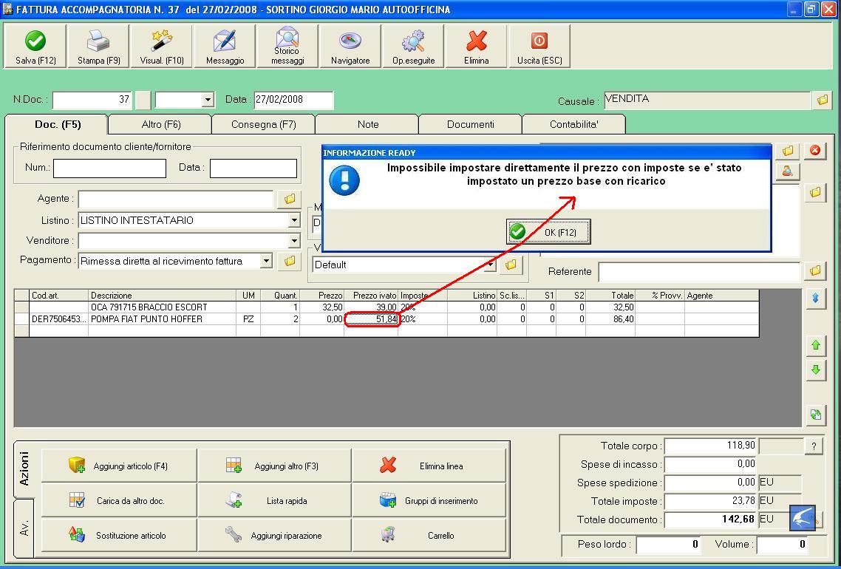The width and height of the screenshot is (841, 569).
Task: Open the Documenti tab
Action: click(470, 124)
